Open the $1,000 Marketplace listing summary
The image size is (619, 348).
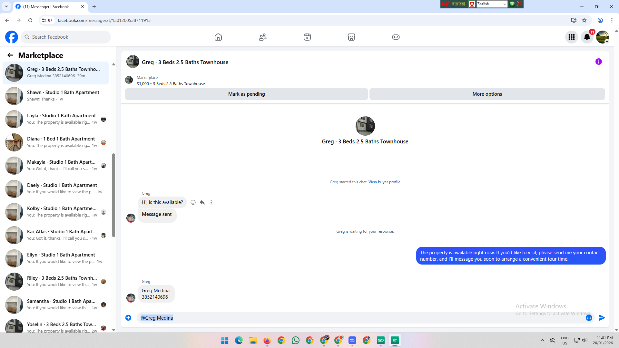coord(171,81)
